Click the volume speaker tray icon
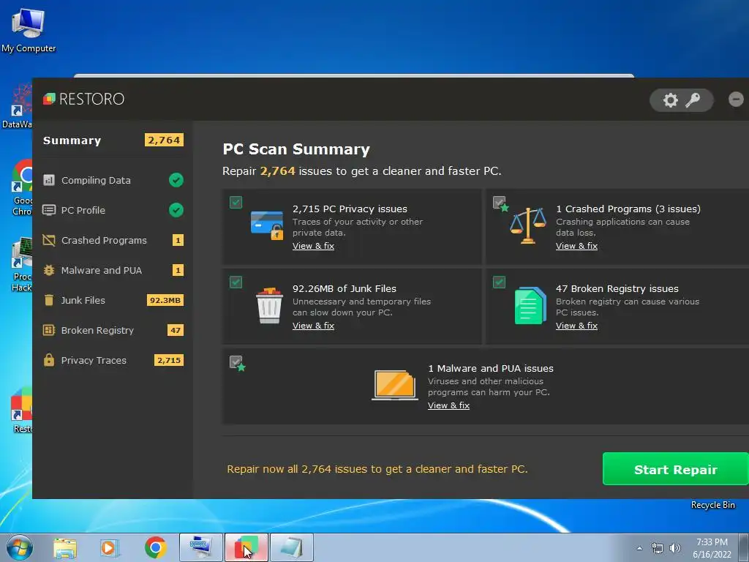749x562 pixels. tap(674, 548)
